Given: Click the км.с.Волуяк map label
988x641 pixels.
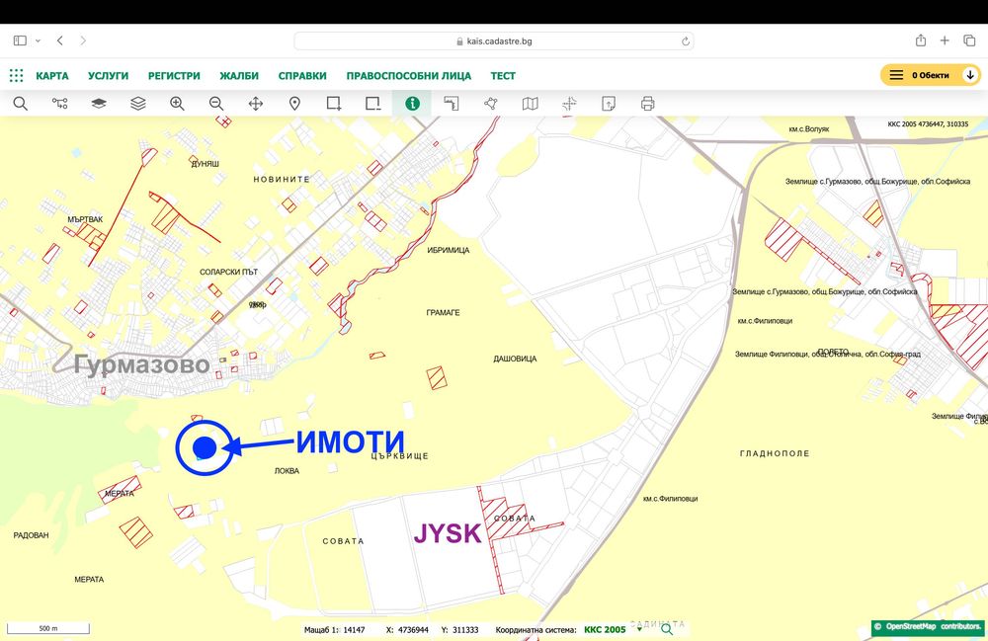Looking at the screenshot, I should coord(809,129).
